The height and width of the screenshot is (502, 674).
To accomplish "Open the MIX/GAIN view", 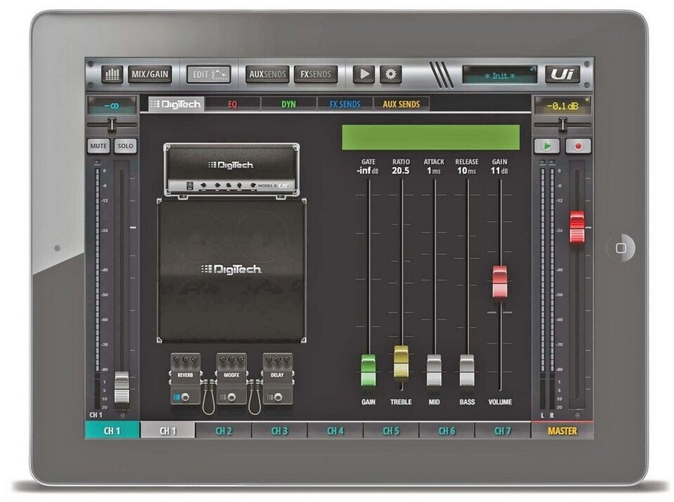I will [150, 74].
